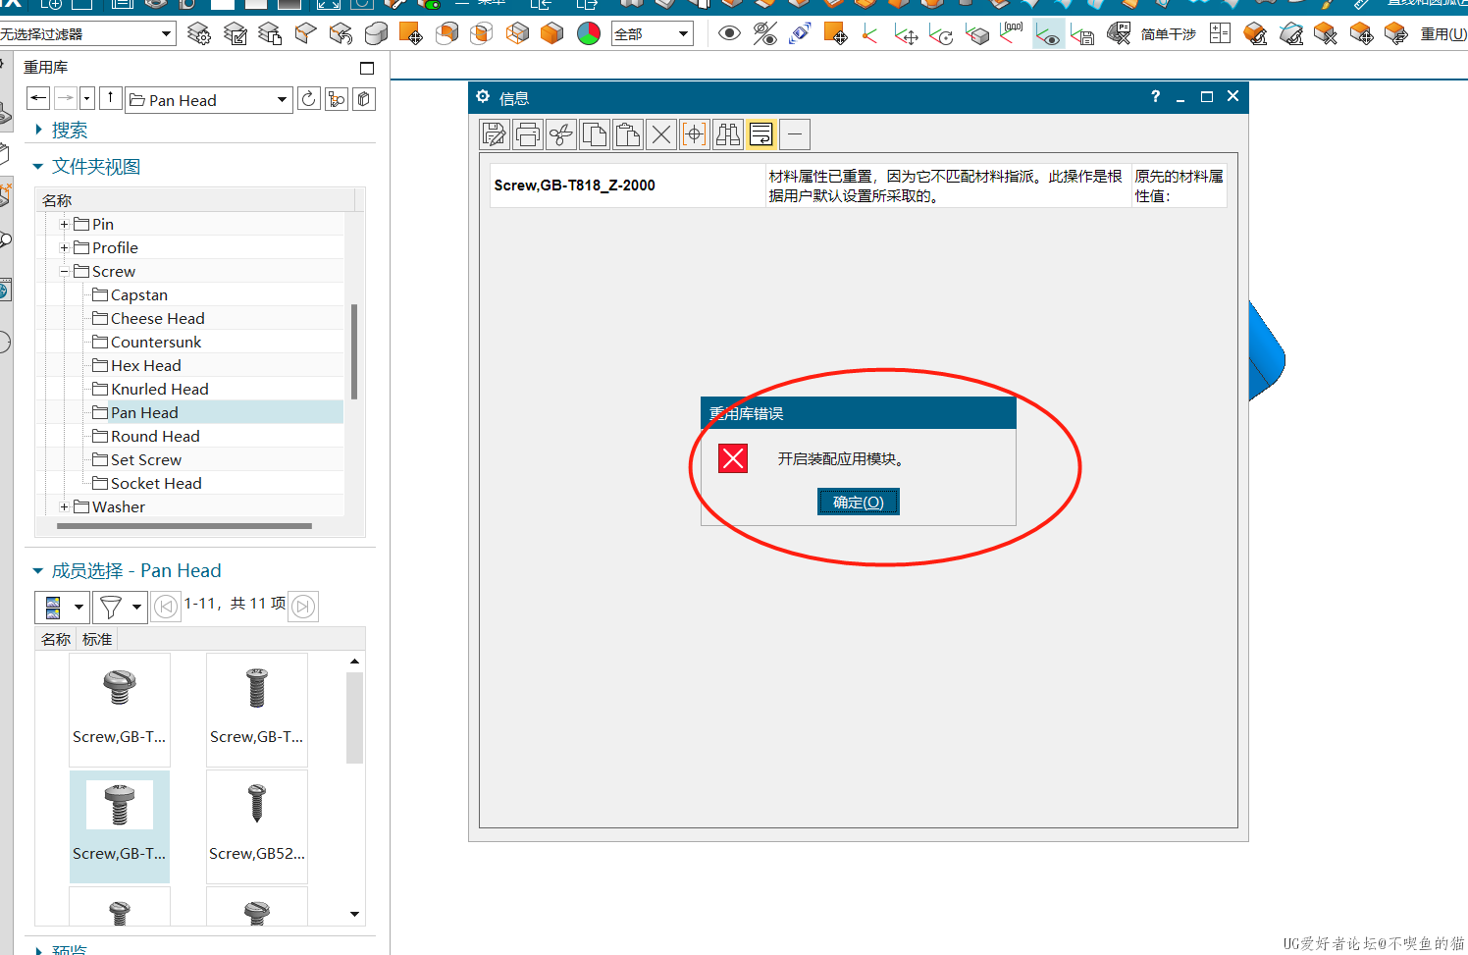Click the save WCS icon
The width and height of the screenshot is (1468, 955).
coord(1082,34)
